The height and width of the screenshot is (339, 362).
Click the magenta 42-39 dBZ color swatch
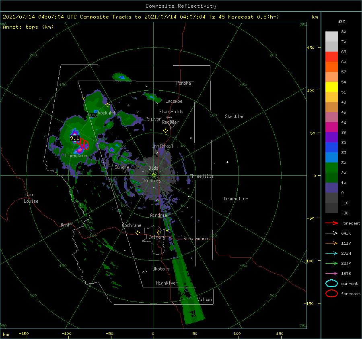click(331, 127)
